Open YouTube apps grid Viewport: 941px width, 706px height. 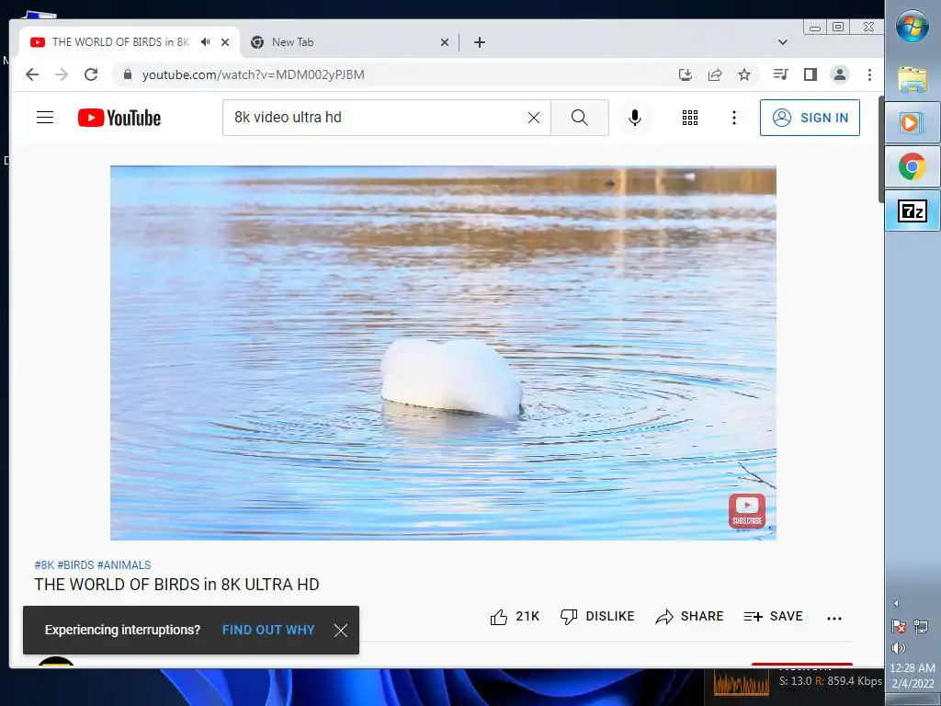coord(689,118)
